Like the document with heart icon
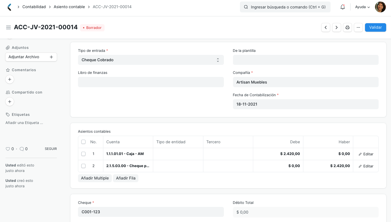391x222 pixels. click(8, 149)
